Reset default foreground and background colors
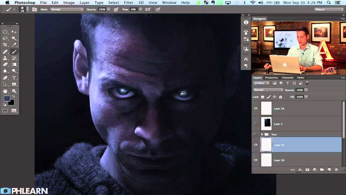This screenshot has width=346, height=195. pyautogui.click(x=5, y=104)
